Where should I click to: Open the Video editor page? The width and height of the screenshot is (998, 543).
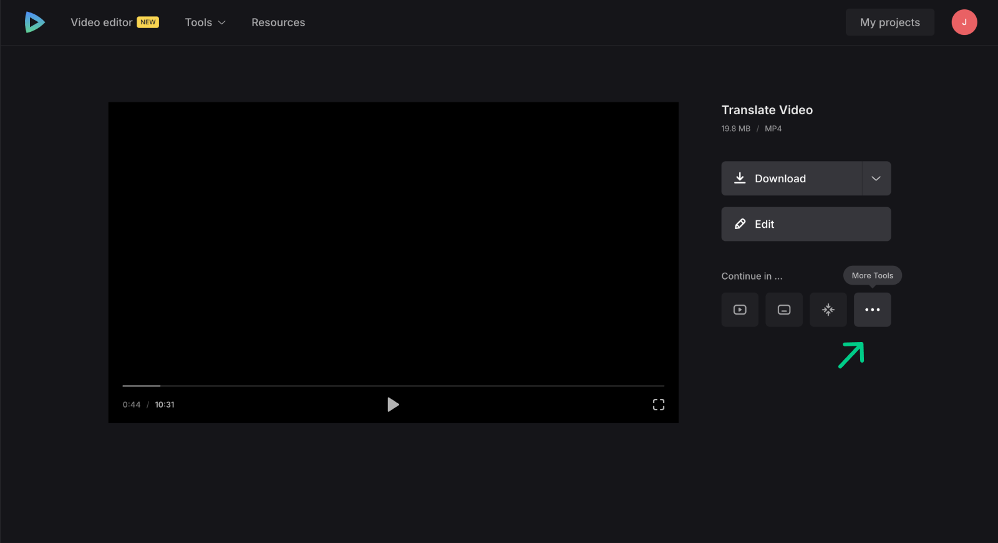pyautogui.click(x=101, y=22)
